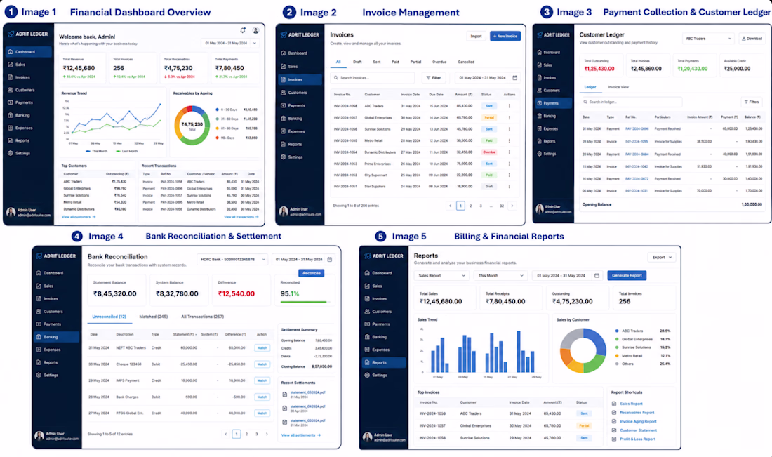772x457 pixels.
Task: Select the Cancelled tab in Image 2 invoices
Action: point(466,62)
